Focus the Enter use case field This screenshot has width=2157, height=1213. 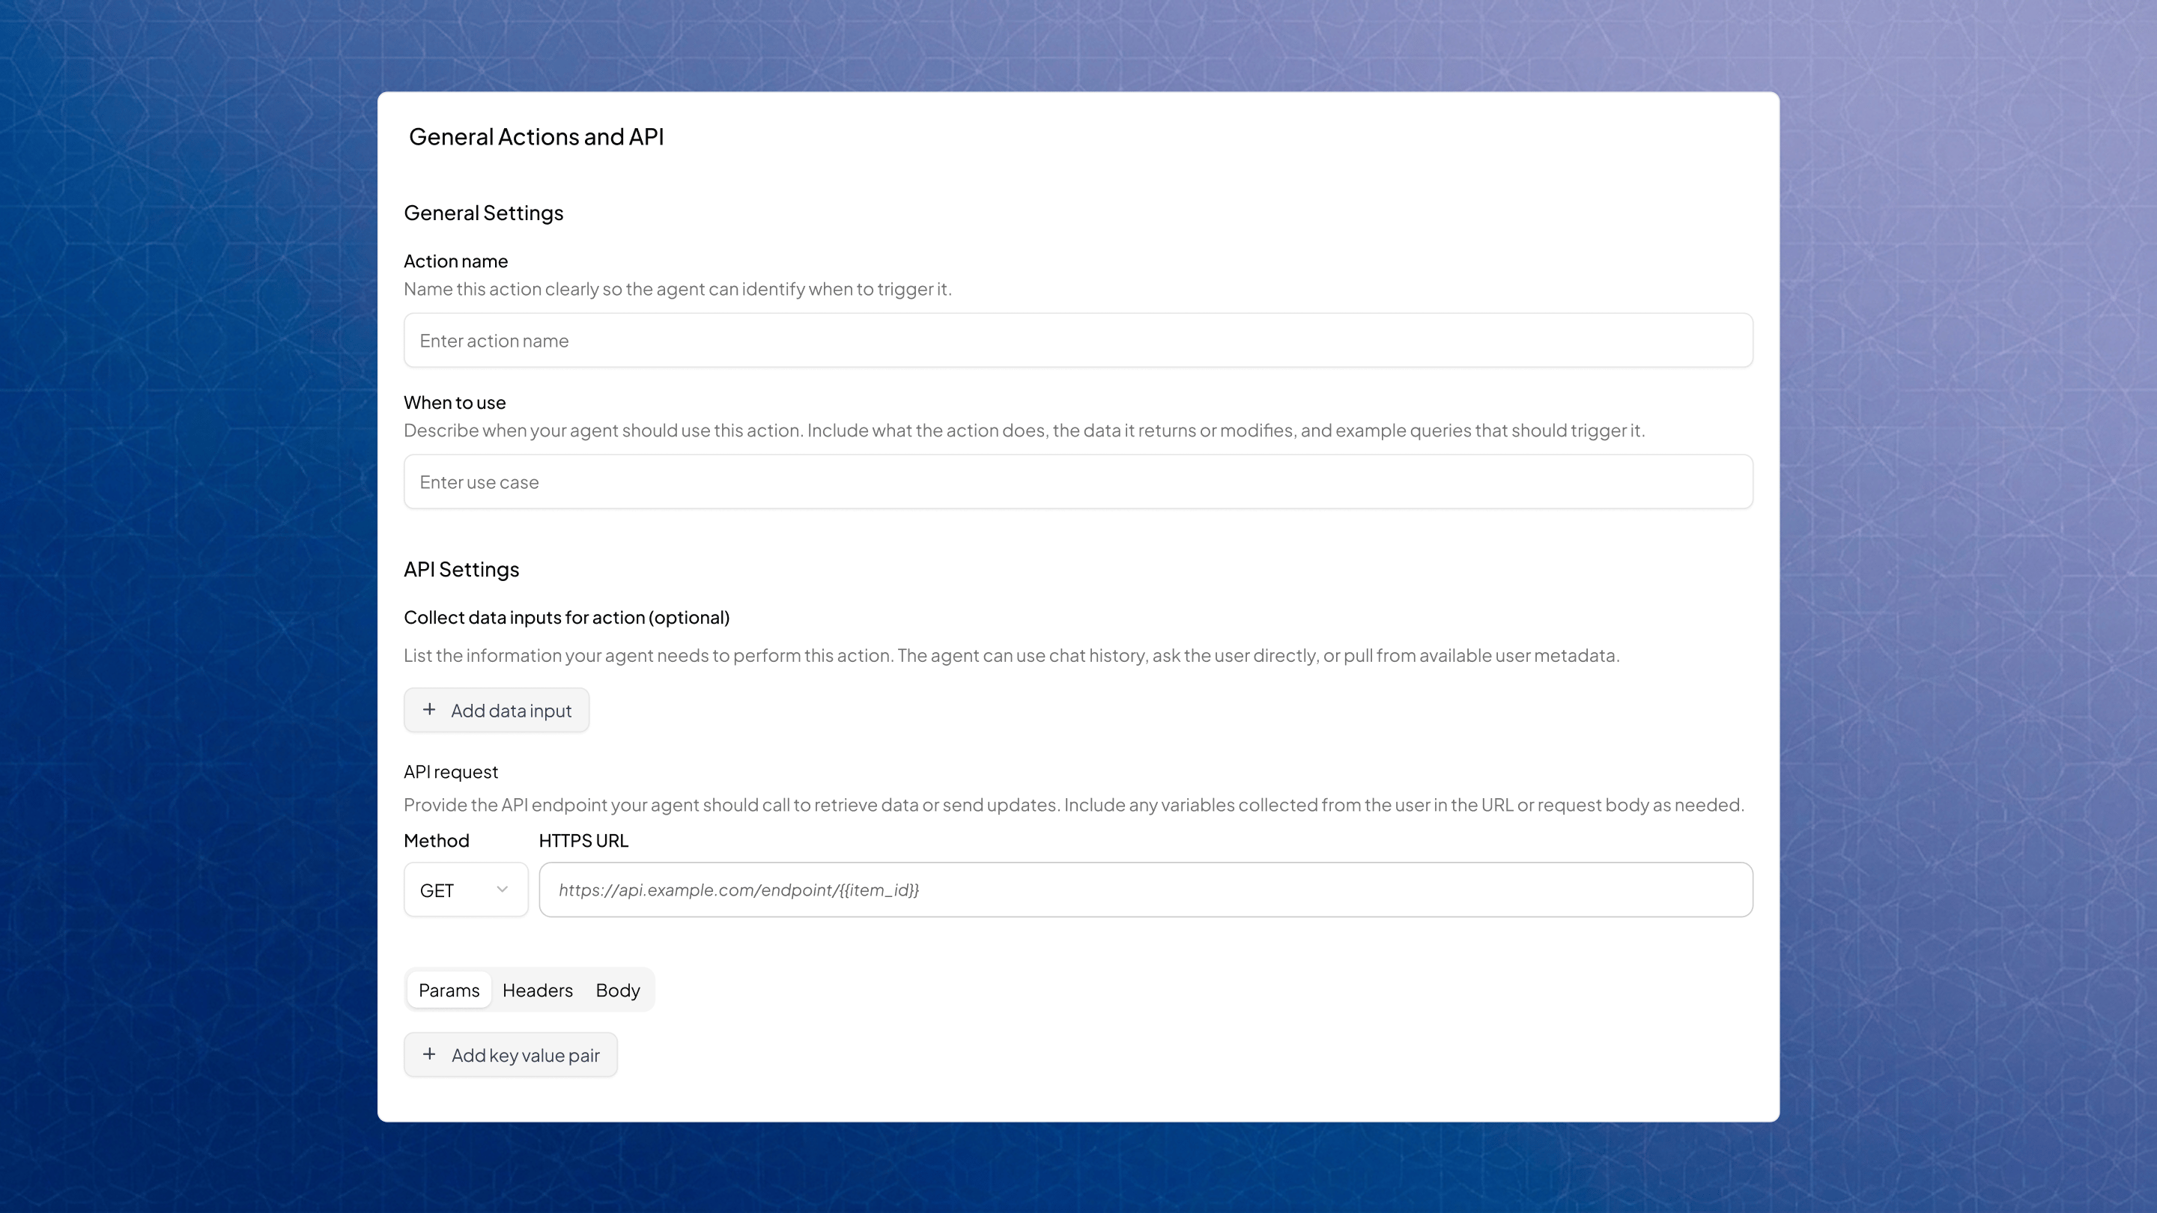(x=1078, y=481)
